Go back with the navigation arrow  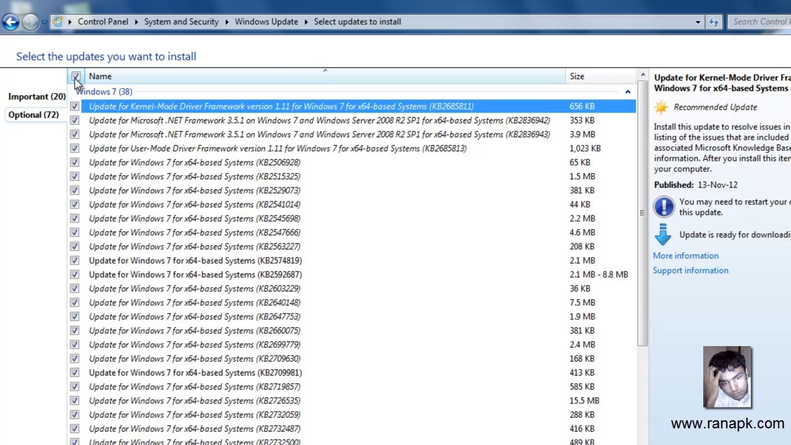coord(11,22)
